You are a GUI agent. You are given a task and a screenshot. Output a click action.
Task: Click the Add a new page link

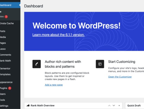[x=54, y=85]
